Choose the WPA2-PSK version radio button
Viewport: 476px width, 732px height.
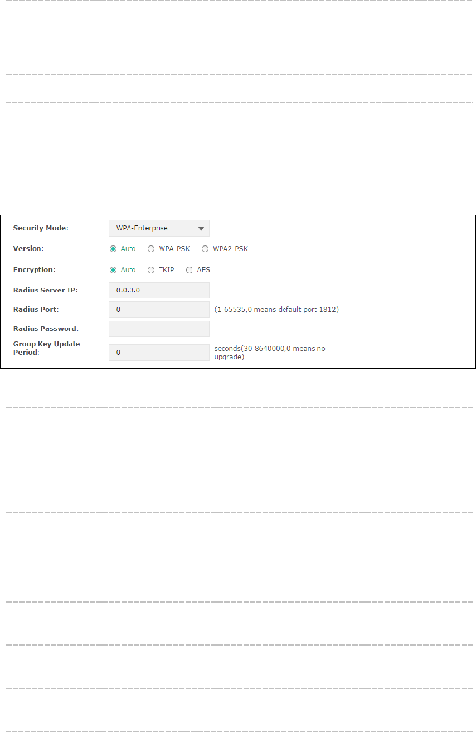pyautogui.click(x=205, y=249)
